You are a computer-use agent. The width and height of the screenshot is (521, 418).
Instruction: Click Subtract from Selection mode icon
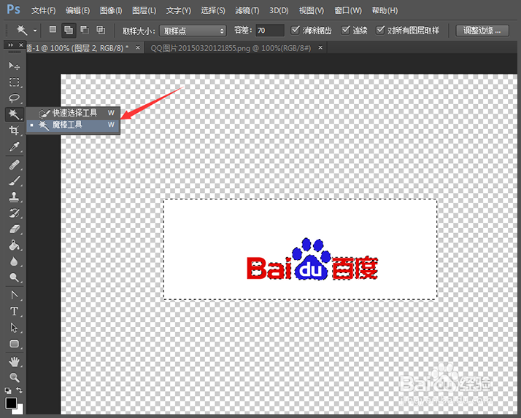pyautogui.click(x=85, y=30)
